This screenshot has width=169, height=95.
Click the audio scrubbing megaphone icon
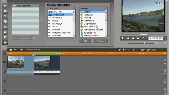point(124,50)
